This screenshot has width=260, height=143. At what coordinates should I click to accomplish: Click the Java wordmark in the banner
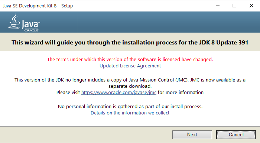pos(30,24)
